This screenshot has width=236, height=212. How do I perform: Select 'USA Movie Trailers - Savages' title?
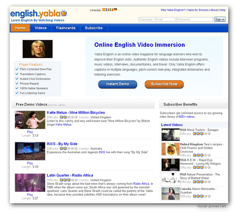tap(199, 130)
